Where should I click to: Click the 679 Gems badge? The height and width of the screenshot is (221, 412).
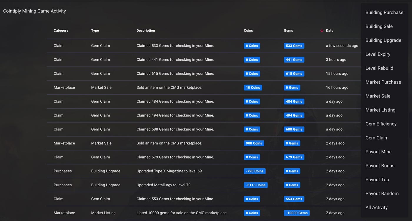294,157
